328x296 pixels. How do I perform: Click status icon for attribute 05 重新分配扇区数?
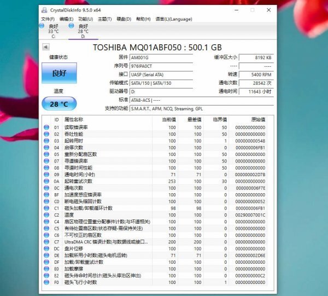pos(46,154)
